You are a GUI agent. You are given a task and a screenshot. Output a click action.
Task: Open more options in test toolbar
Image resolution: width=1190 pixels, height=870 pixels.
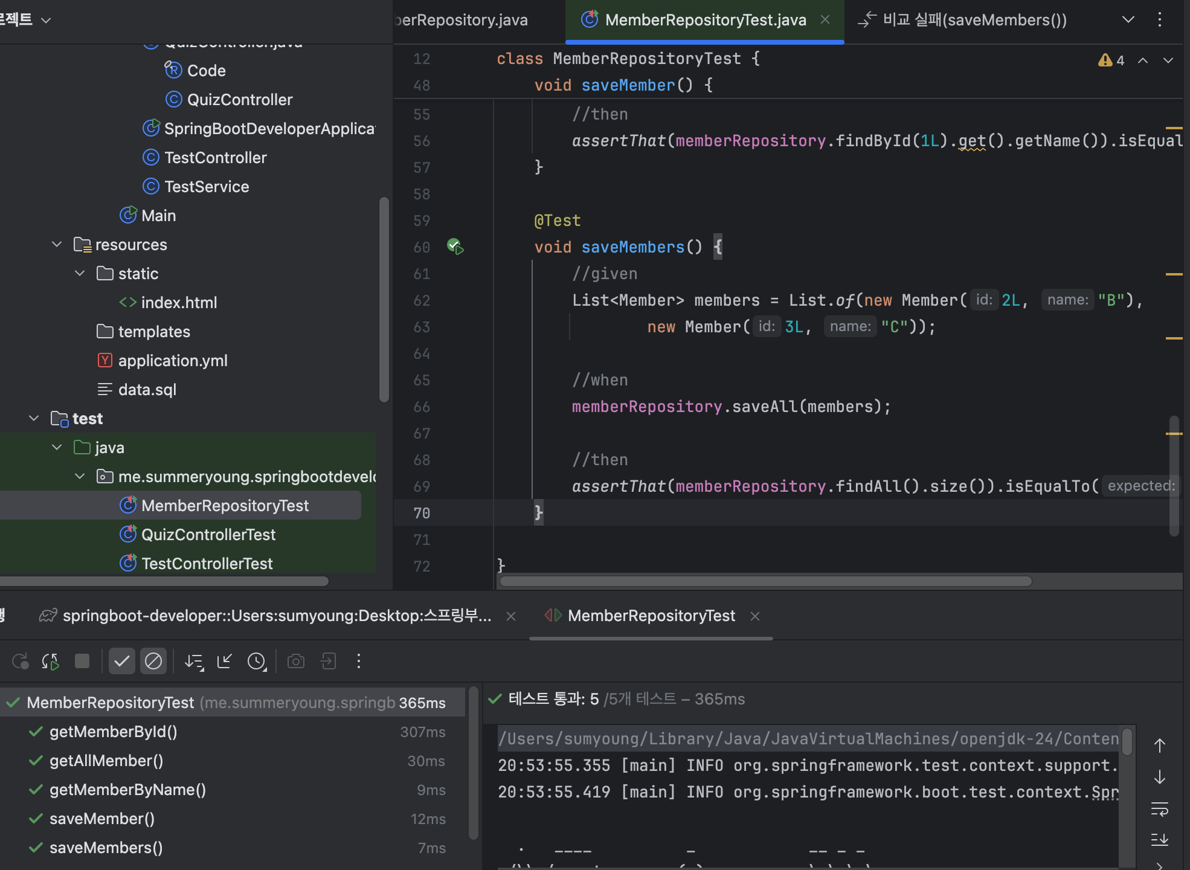[x=359, y=662]
